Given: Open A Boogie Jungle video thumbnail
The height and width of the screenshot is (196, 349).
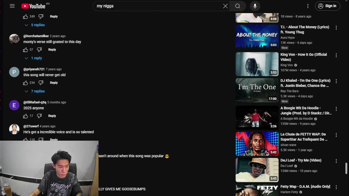Looking at the screenshot, I should [x=257, y=118].
